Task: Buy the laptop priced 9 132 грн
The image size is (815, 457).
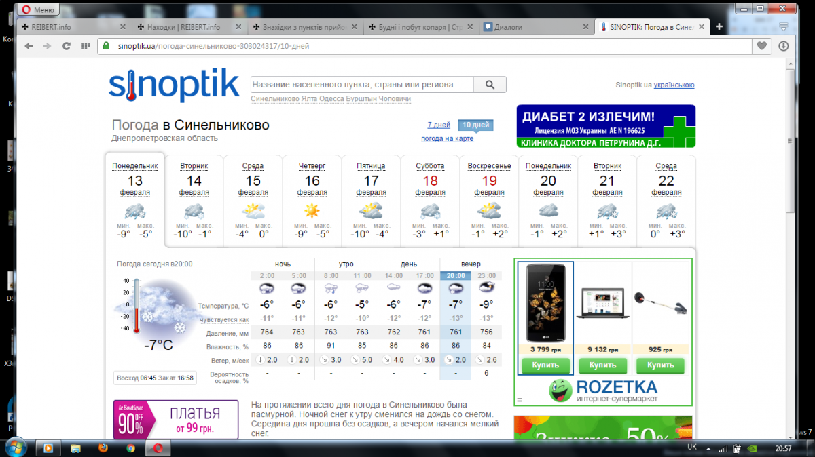Action: 602,365
